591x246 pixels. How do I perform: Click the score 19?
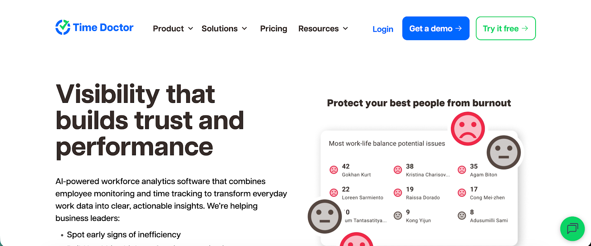tap(410, 189)
